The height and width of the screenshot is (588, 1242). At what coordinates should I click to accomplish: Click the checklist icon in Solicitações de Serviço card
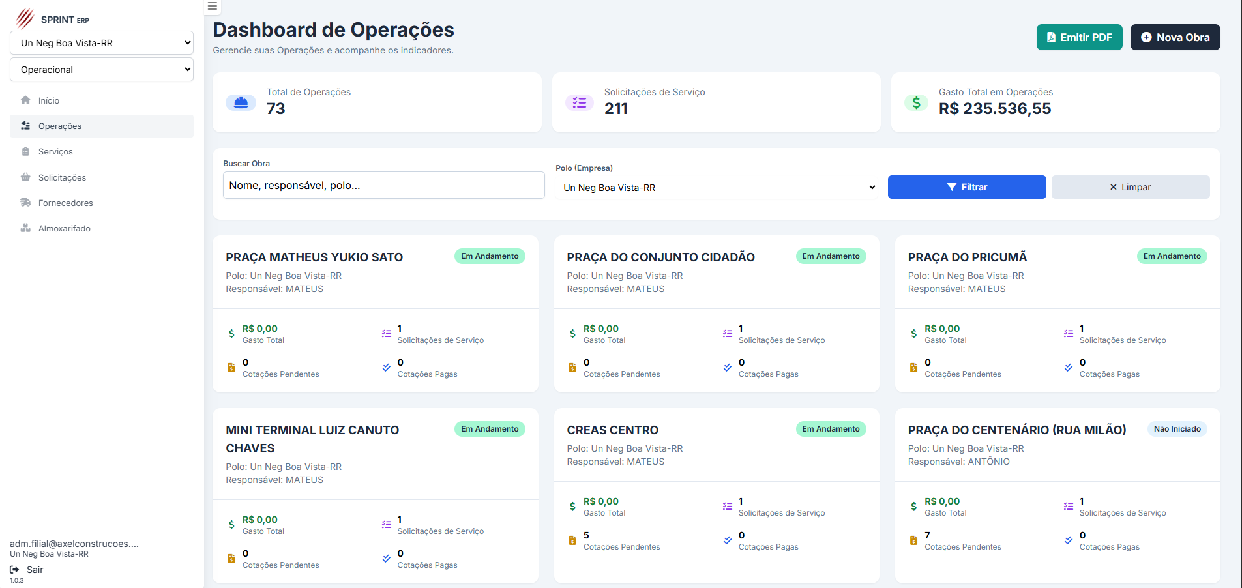[579, 102]
